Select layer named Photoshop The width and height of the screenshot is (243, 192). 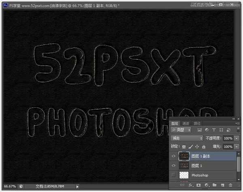(200, 175)
